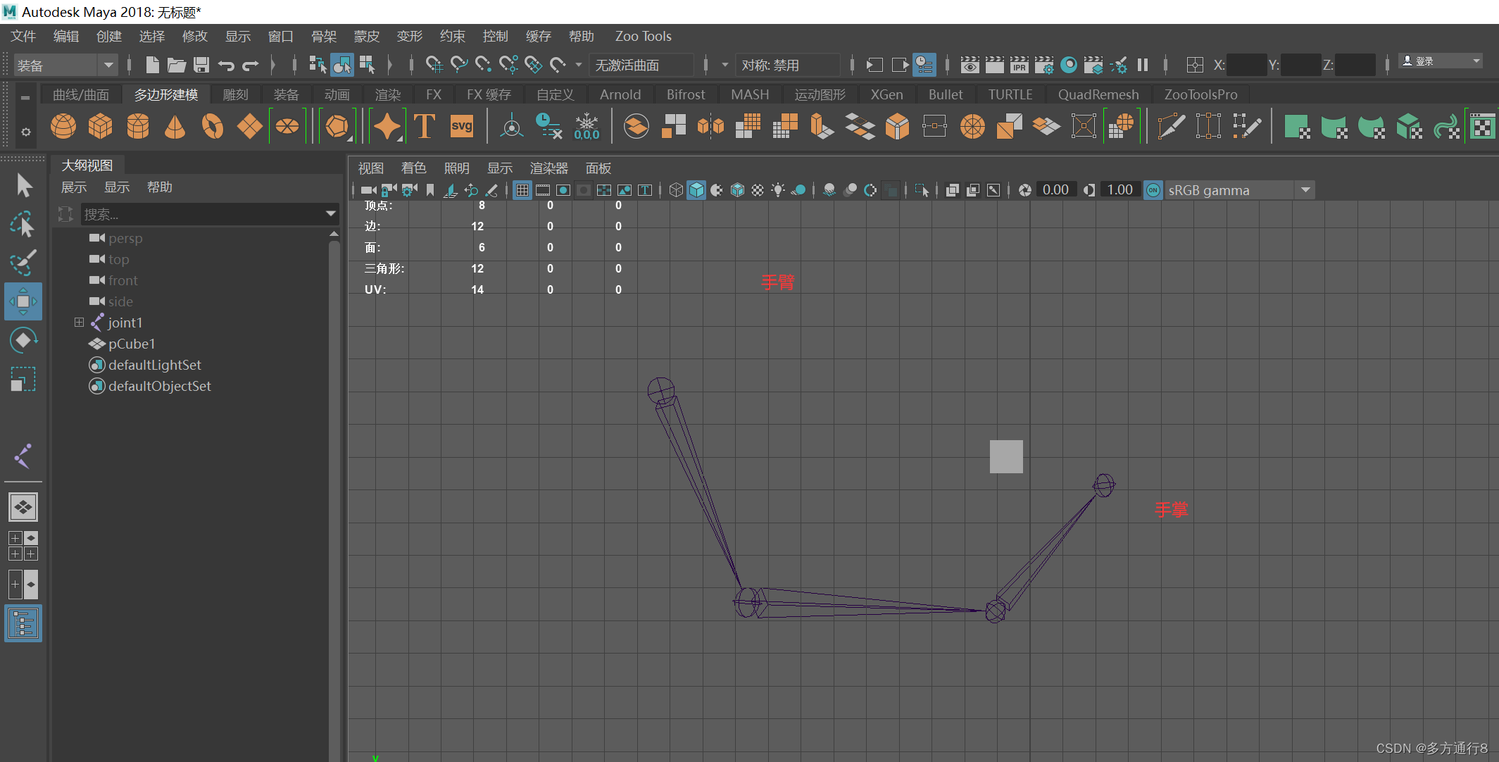Viewport: 1499px width, 762px height.
Task: Toggle the outliner button in left sidebar
Action: 23,624
